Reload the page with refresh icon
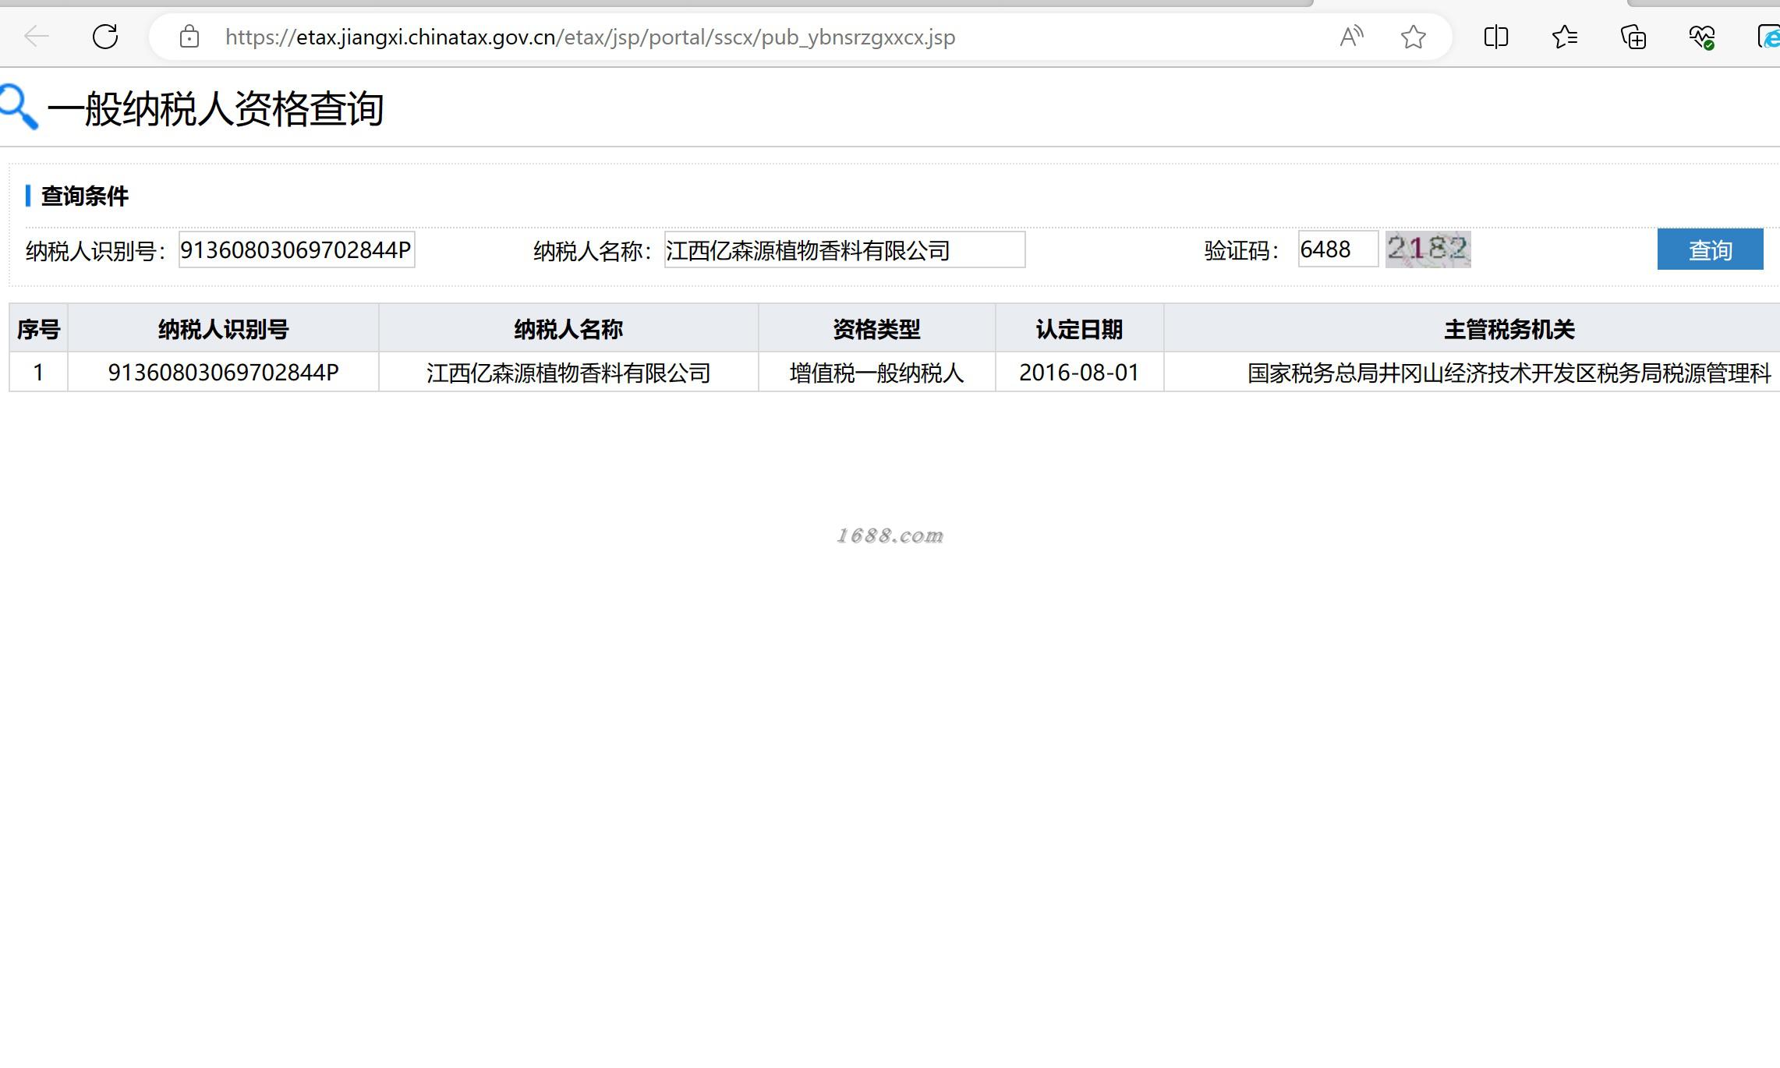Screen dimensions: 1780x1068 105,37
